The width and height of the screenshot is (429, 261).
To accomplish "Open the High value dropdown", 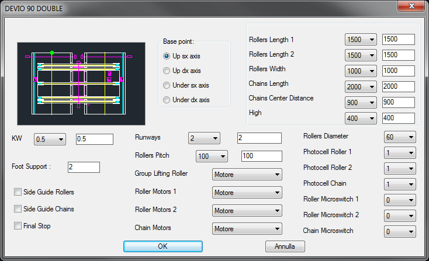I will (361, 119).
